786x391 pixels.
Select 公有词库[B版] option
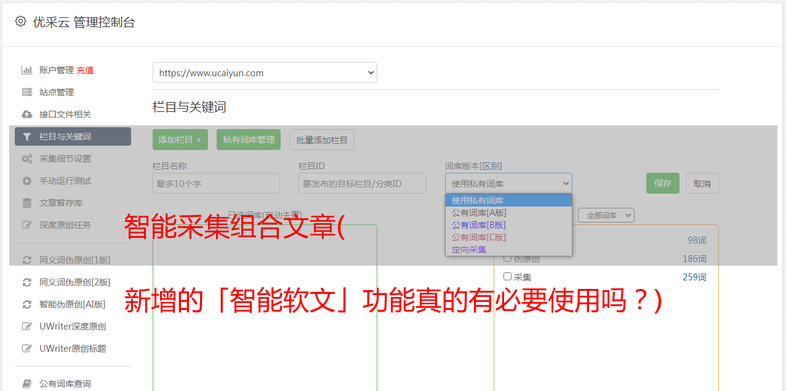tap(508, 225)
